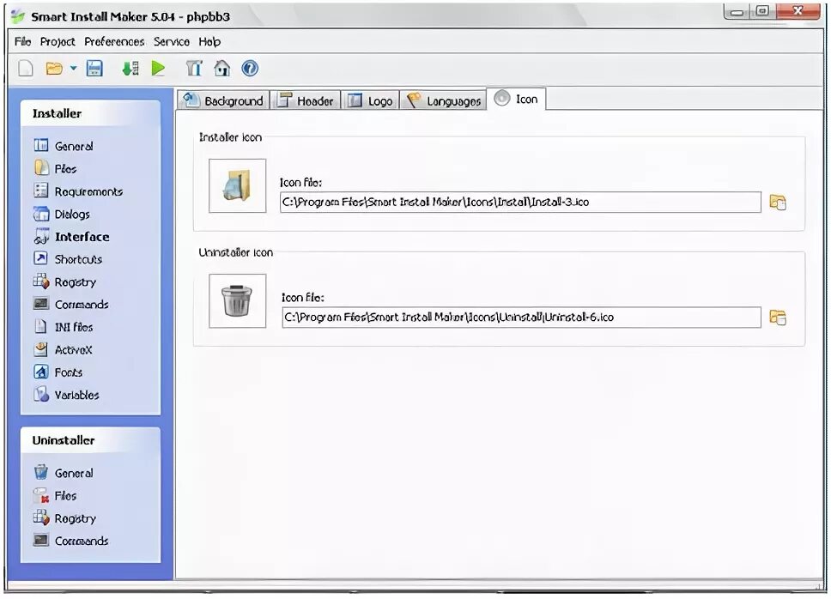Browse for installer icon file
The height and width of the screenshot is (599, 831).
point(778,203)
